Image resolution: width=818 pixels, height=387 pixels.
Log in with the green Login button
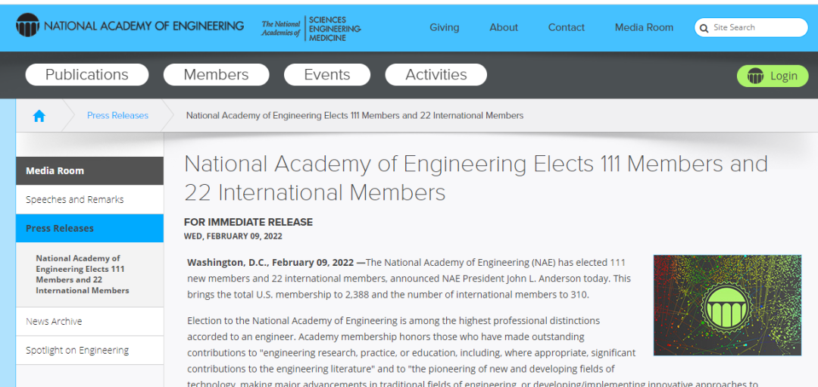pyautogui.click(x=772, y=76)
